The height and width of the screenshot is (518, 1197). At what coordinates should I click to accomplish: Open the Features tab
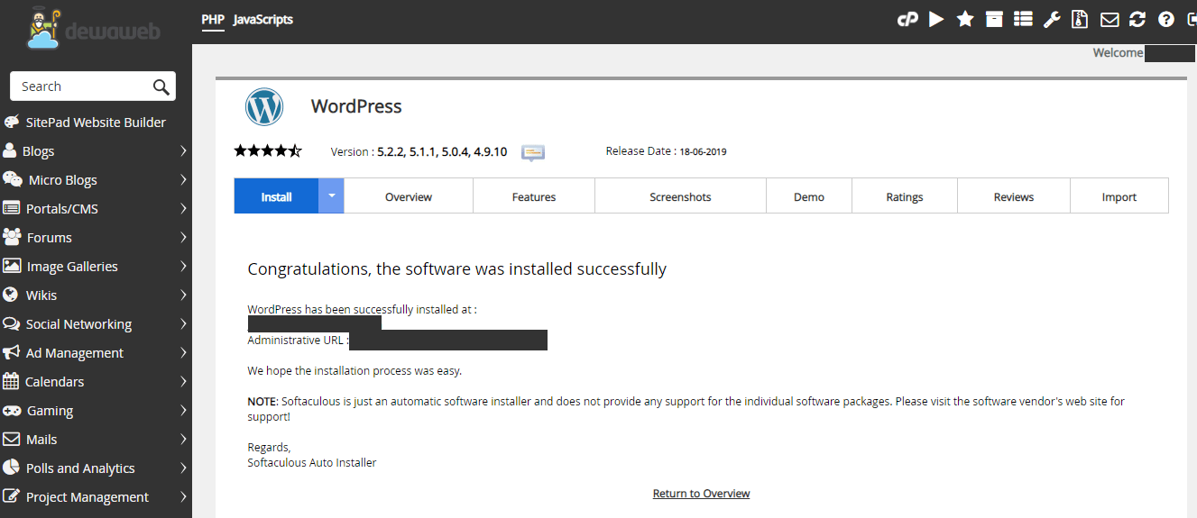tap(534, 196)
